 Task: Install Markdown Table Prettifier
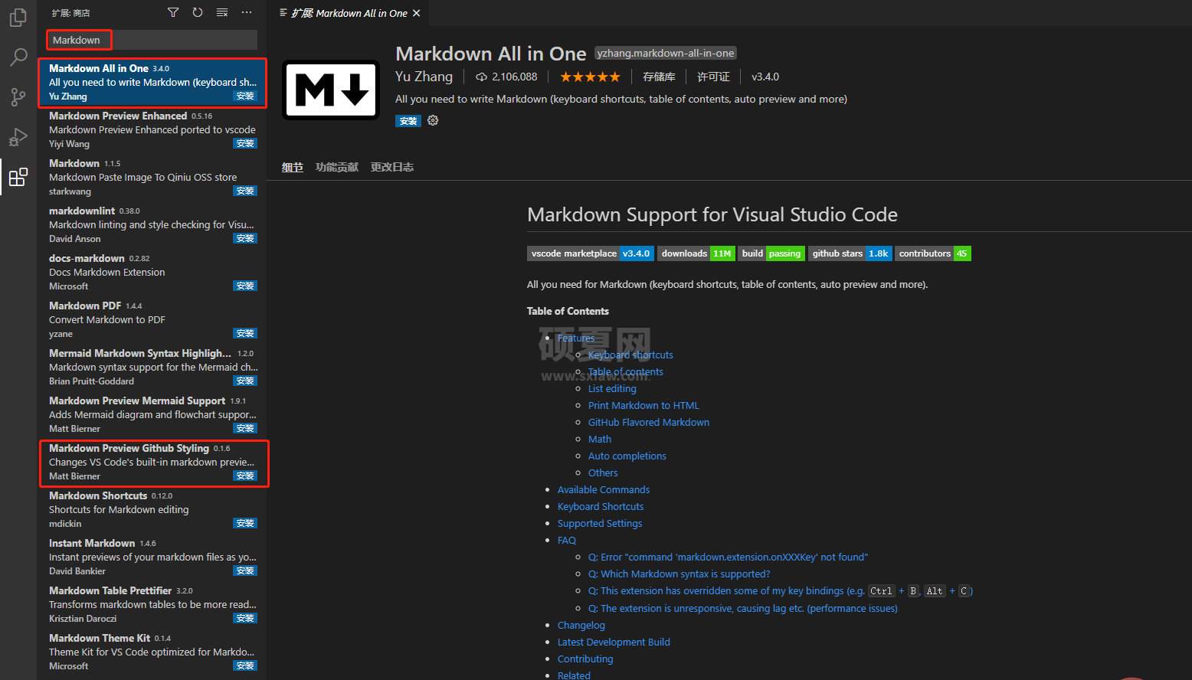pyautogui.click(x=245, y=619)
